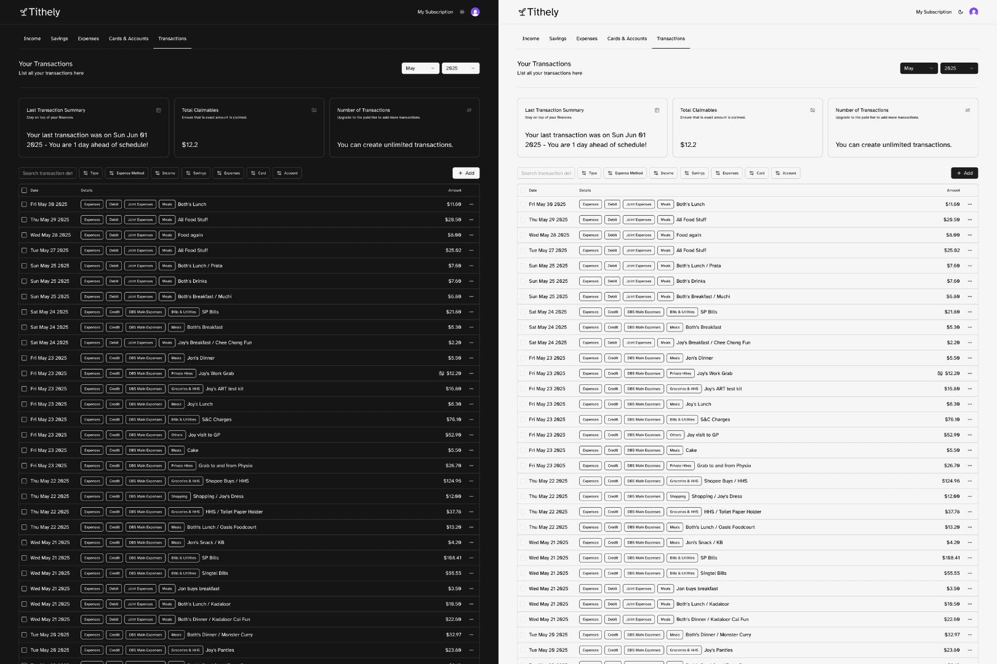Click the Total Claimables card icon, dark view
Viewport: 997px width, 664px height.
coord(314,110)
